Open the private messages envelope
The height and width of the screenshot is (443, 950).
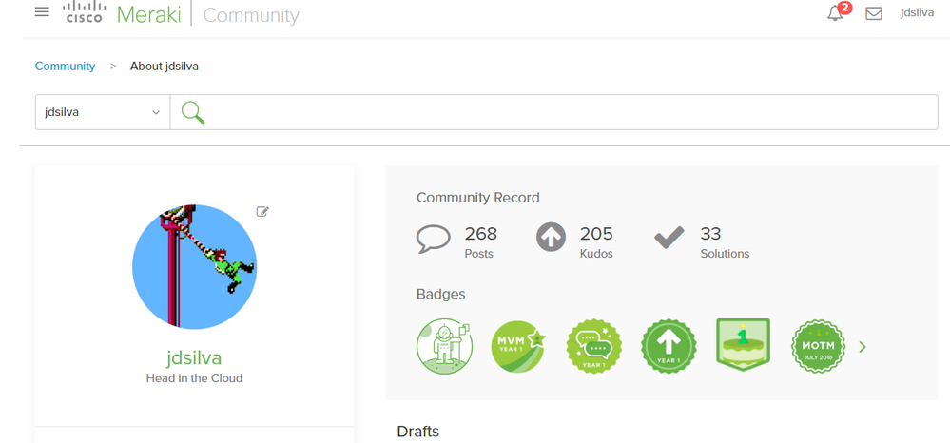pos(874,13)
